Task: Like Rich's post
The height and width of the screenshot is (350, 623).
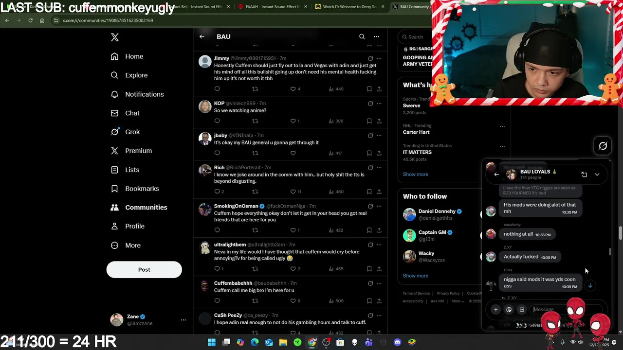Action: (x=293, y=192)
